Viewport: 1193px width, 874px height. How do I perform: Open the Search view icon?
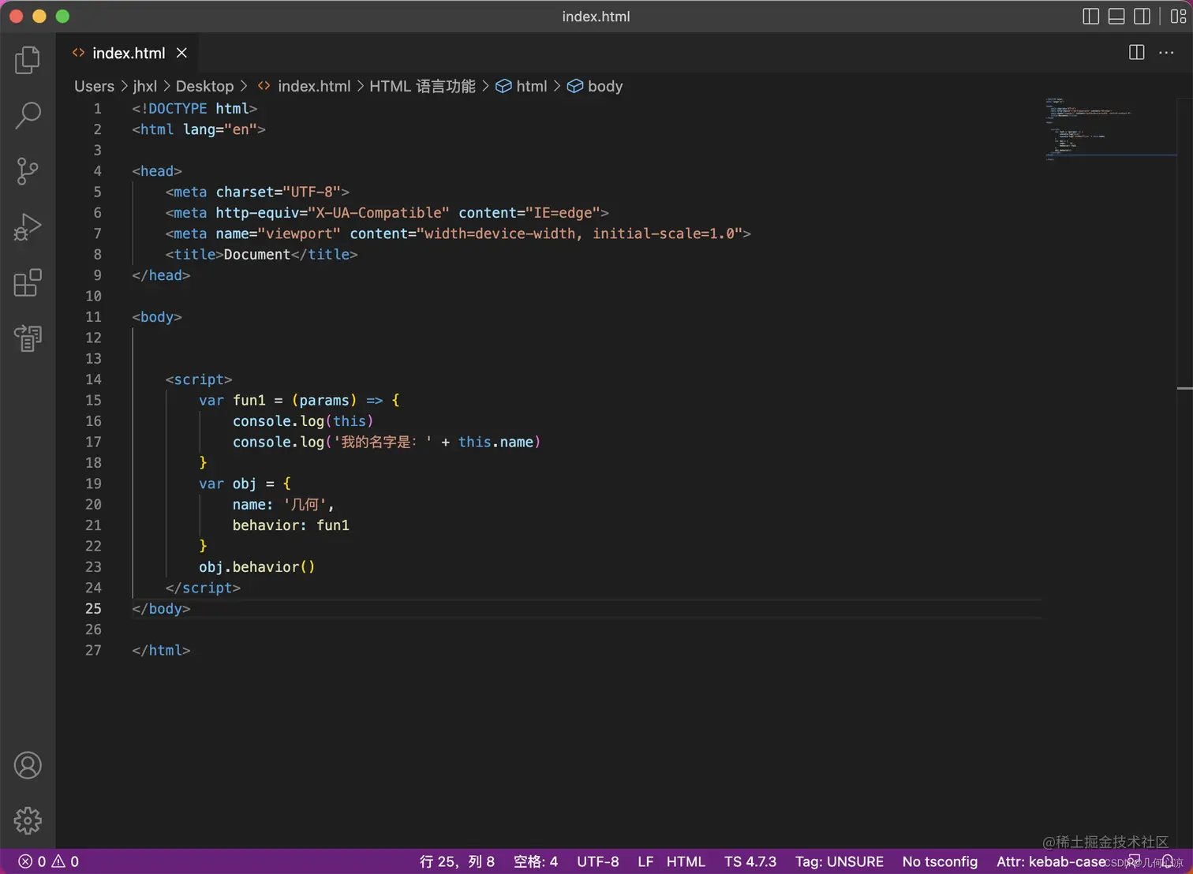[28, 115]
